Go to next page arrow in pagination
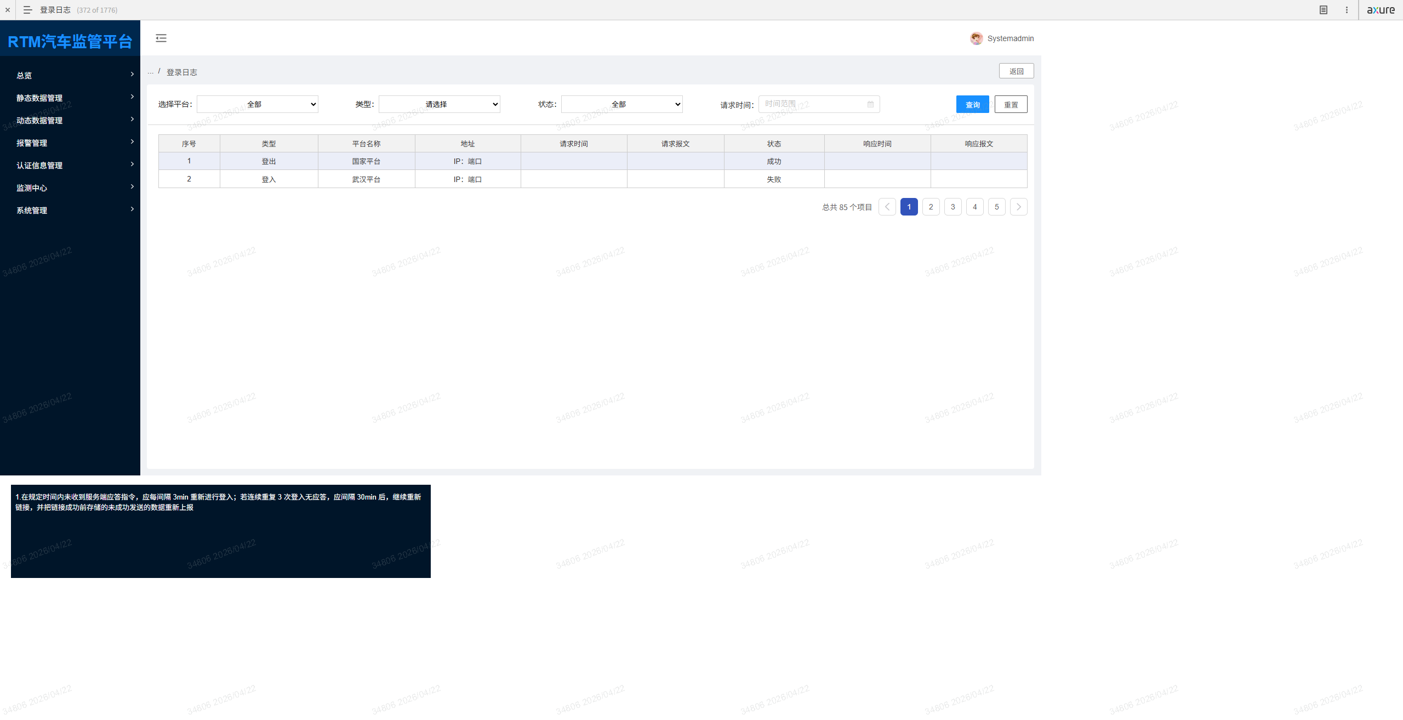This screenshot has width=1403, height=720. point(1018,207)
